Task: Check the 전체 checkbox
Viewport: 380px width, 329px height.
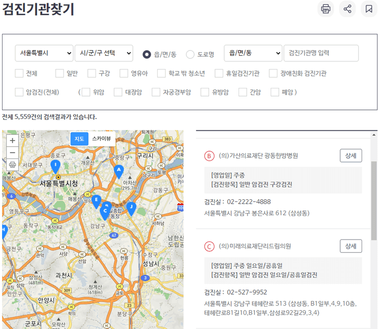Action: [19, 73]
